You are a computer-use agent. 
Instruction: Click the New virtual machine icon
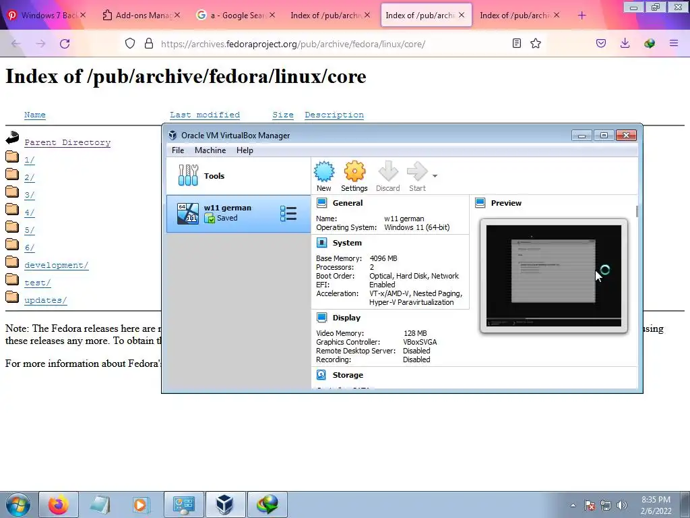[x=324, y=172]
